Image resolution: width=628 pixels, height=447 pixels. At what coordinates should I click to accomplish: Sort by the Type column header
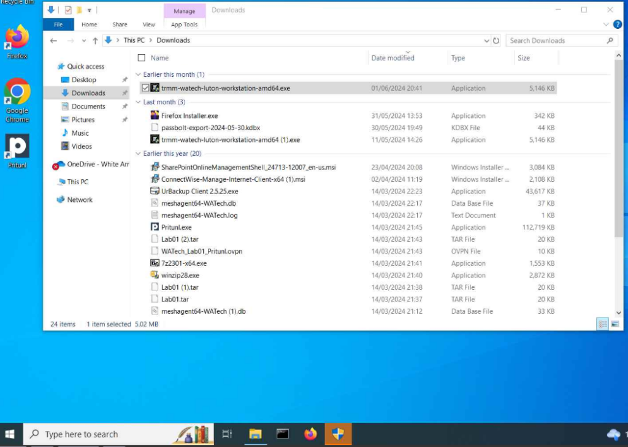coord(458,58)
